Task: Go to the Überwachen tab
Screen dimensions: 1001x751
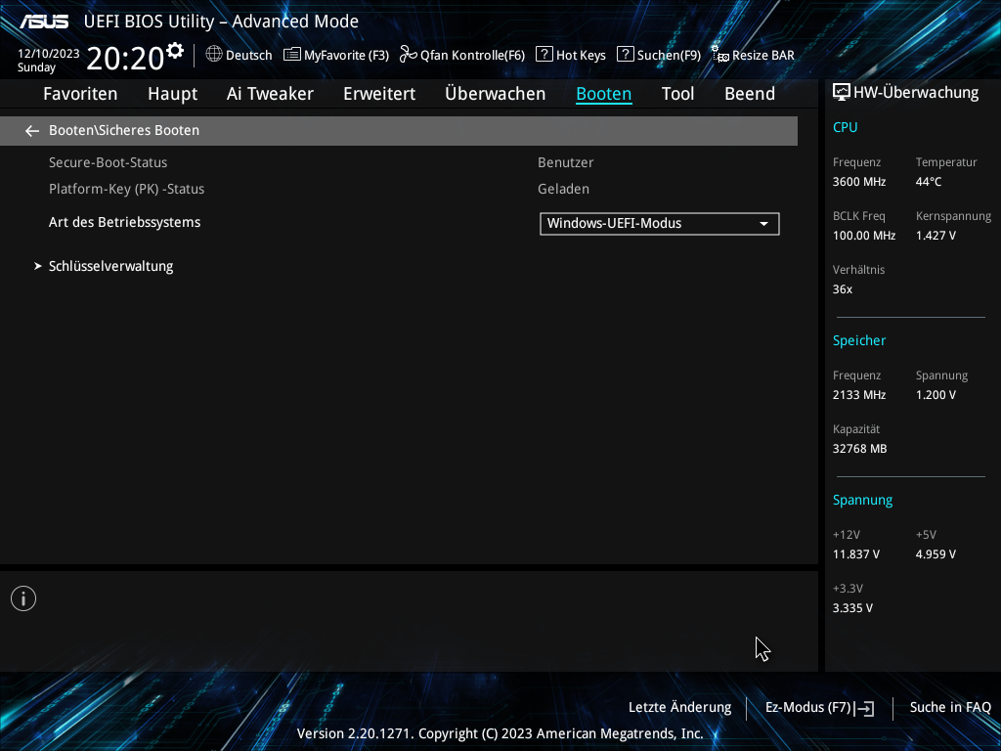Action: tap(496, 94)
